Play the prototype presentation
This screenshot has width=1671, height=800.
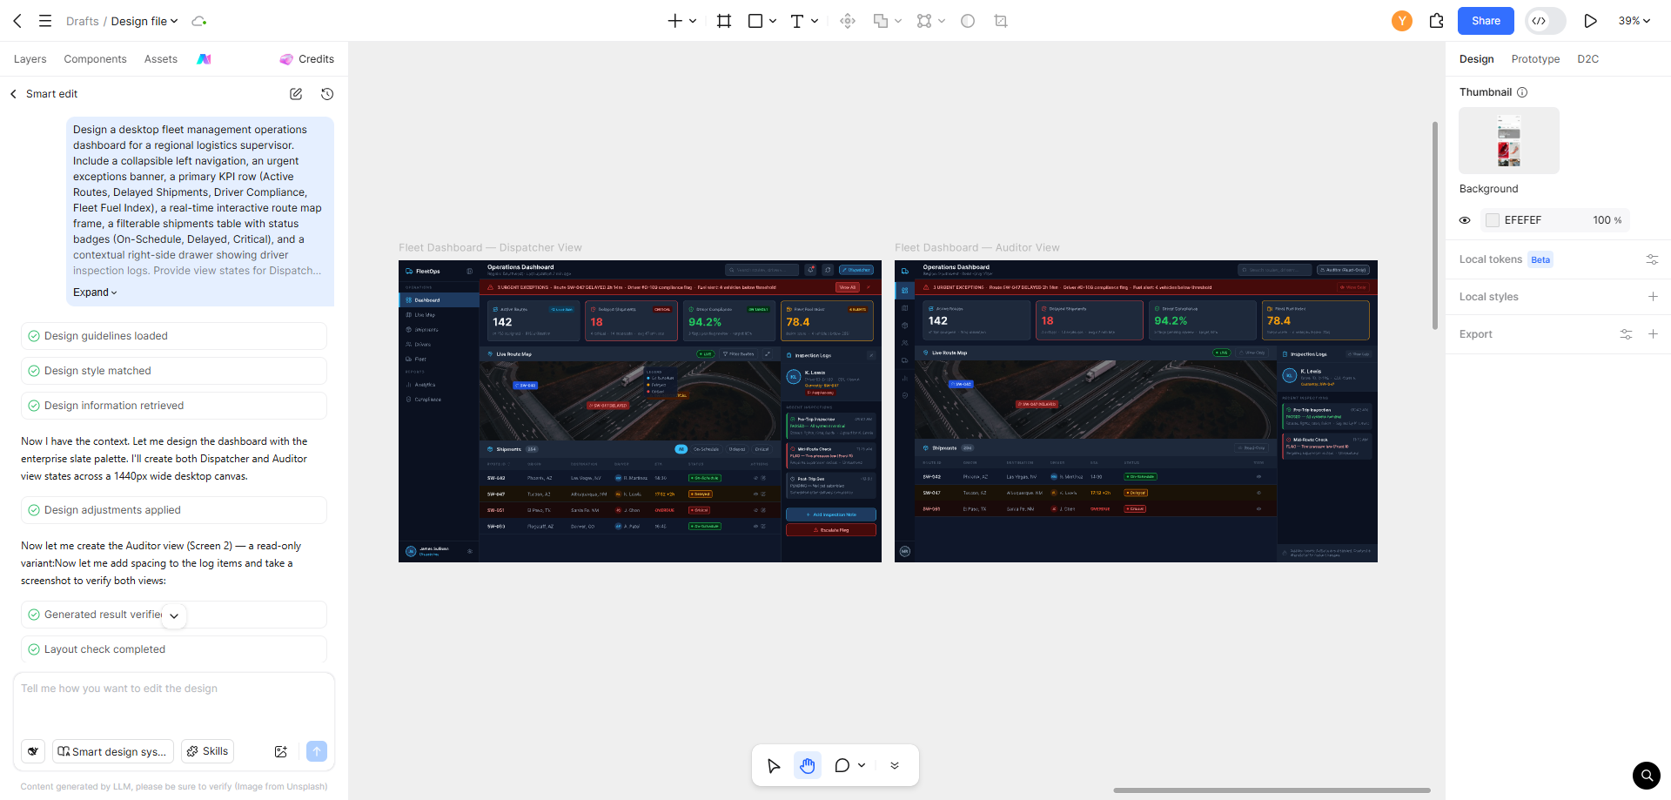(x=1590, y=21)
